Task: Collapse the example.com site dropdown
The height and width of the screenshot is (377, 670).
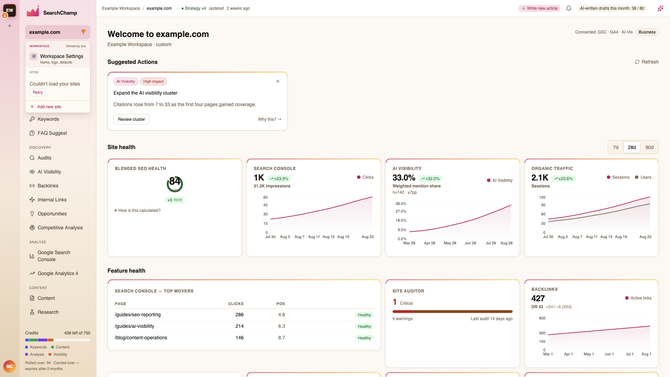Action: coord(58,32)
